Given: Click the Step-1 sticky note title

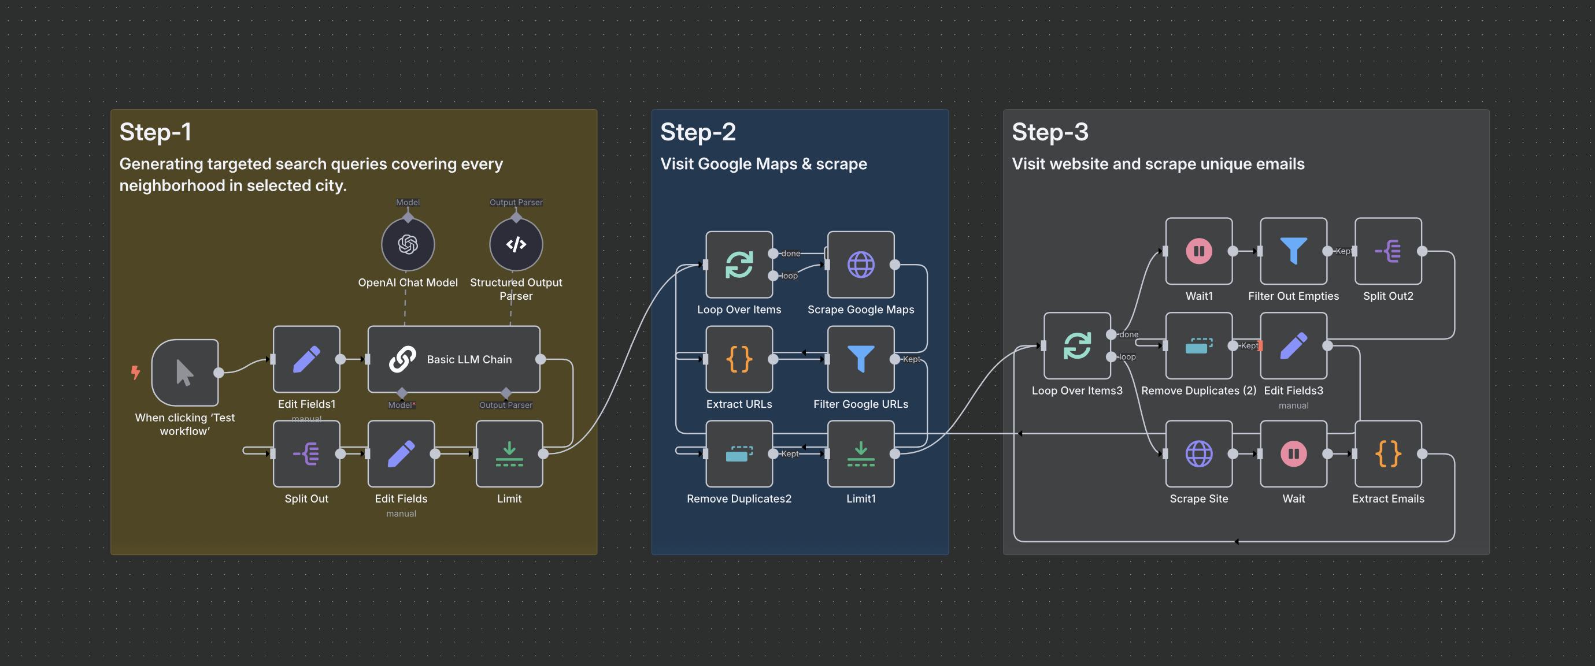Looking at the screenshot, I should (x=156, y=132).
